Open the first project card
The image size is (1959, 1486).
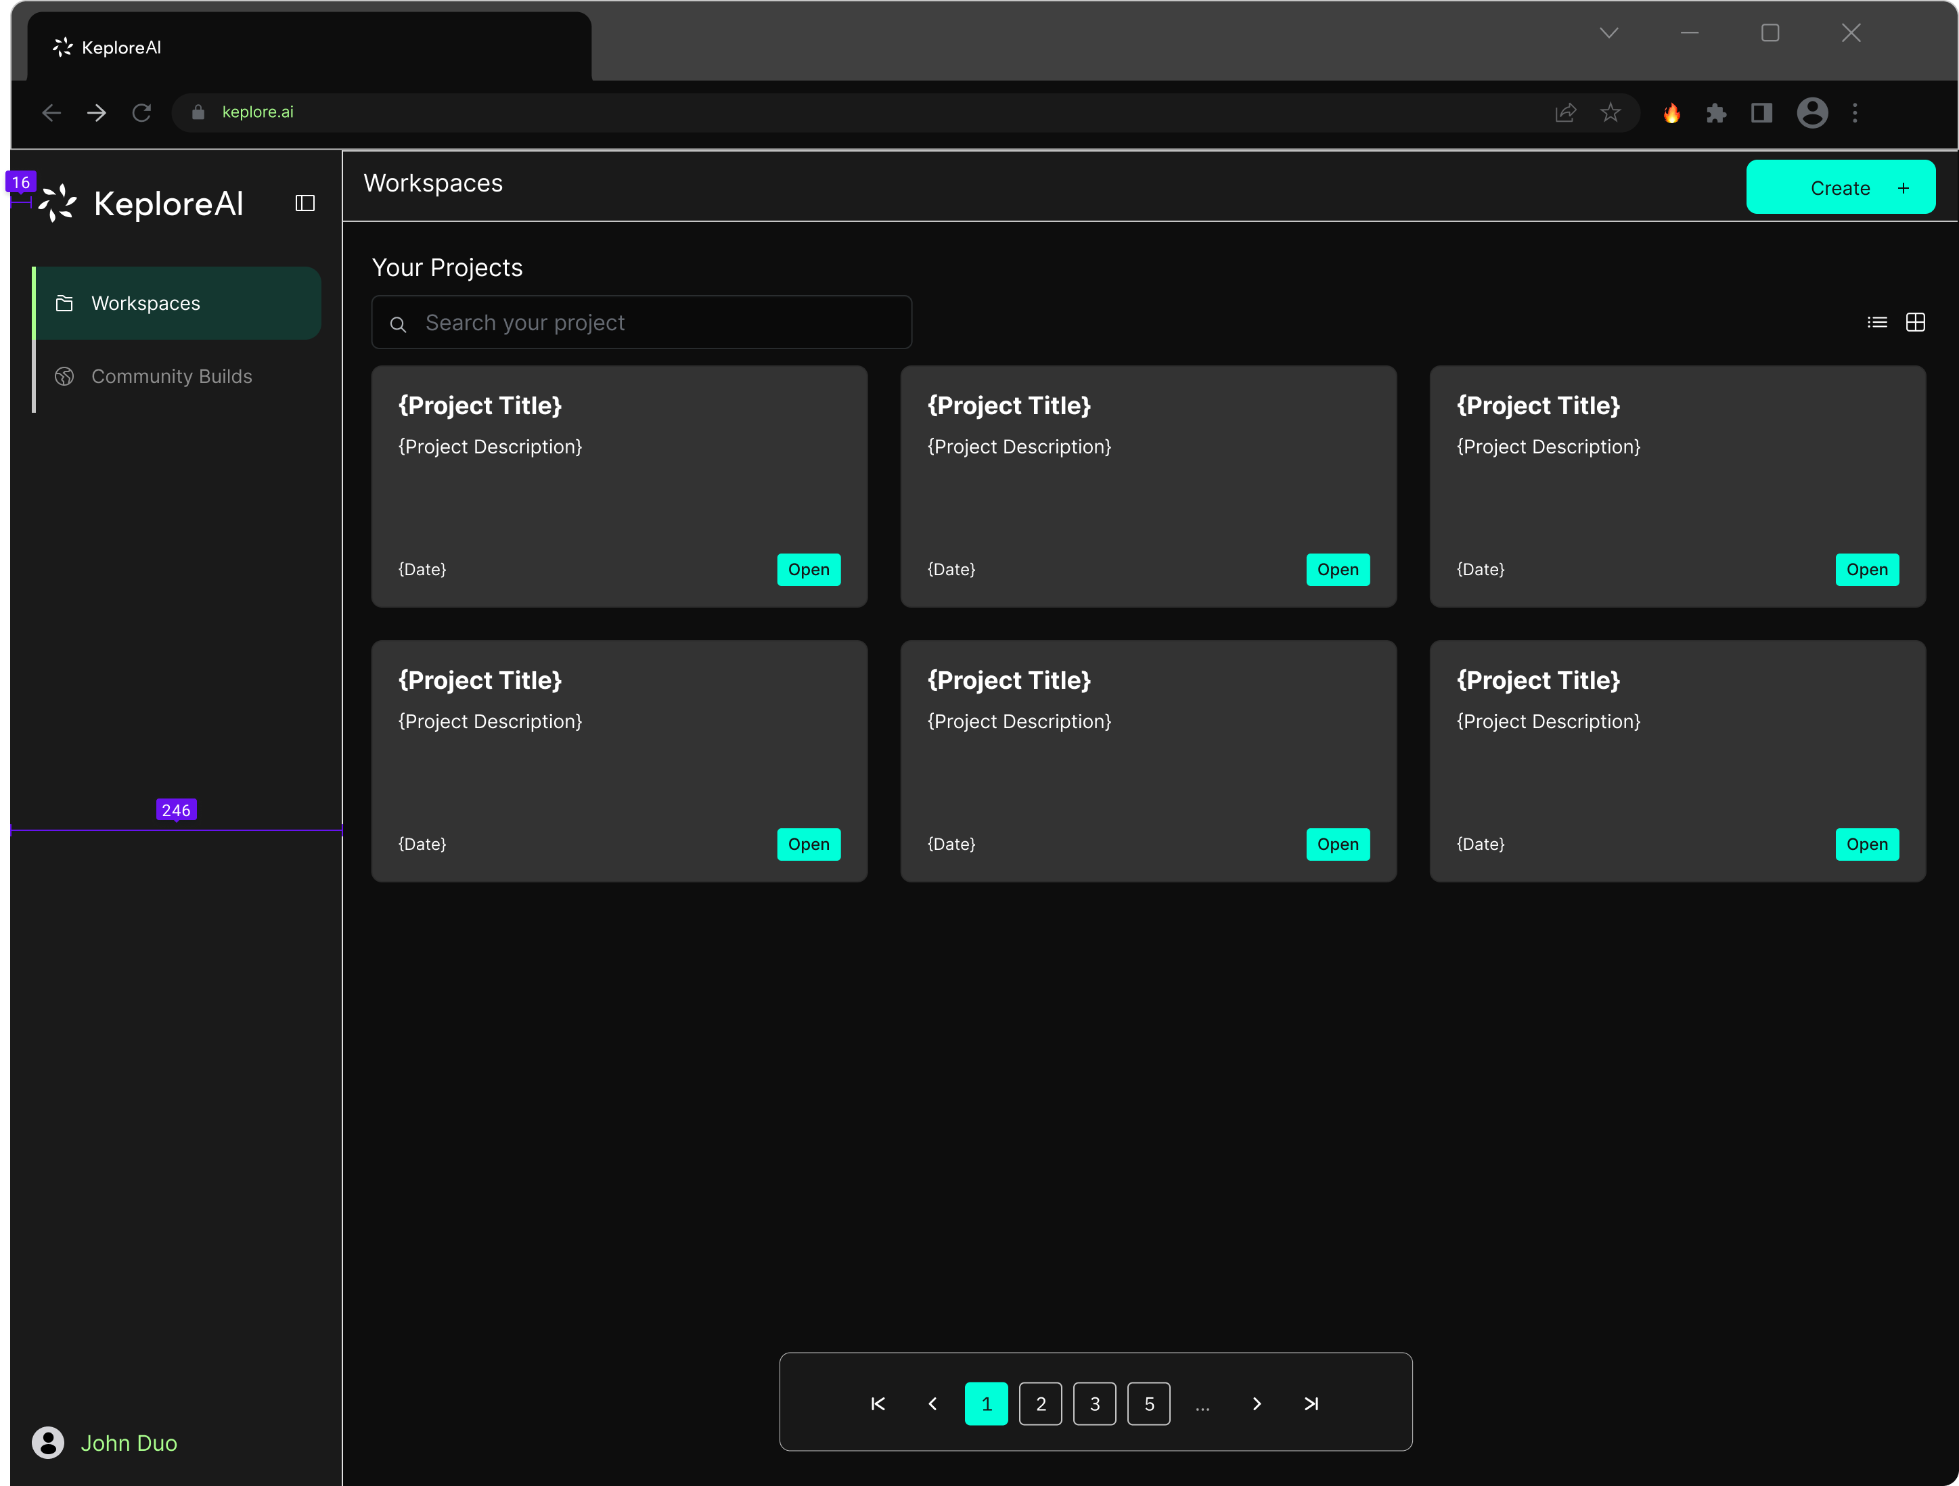(808, 569)
